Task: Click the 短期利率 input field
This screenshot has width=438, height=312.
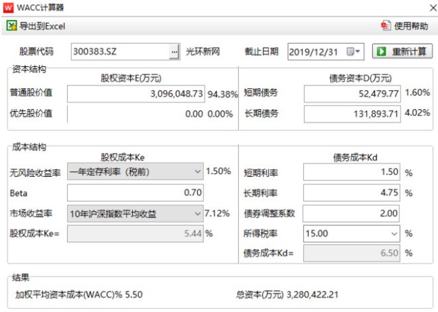Action: click(x=352, y=172)
